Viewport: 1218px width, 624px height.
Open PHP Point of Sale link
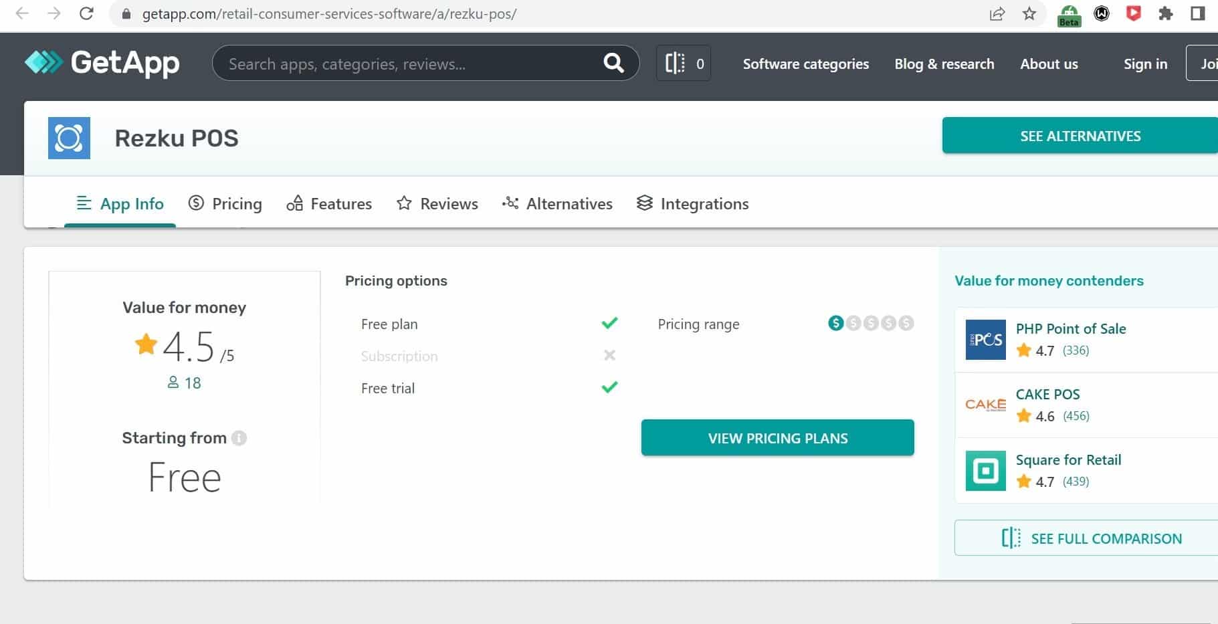pos(1071,328)
